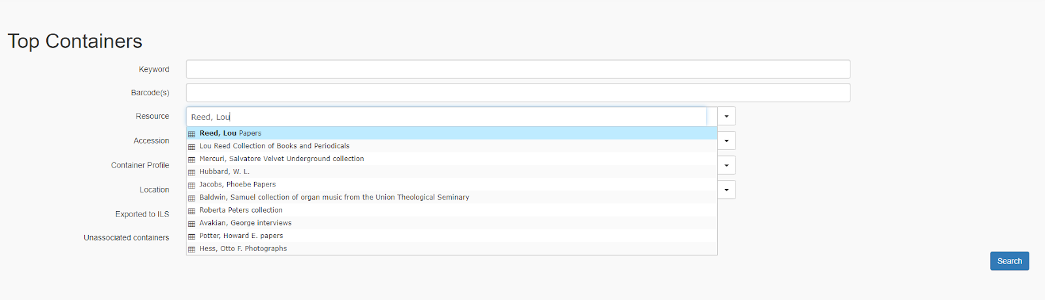Click icon beside Jacobs, Phoebe Papers
This screenshot has width=1045, height=300.
(191, 185)
